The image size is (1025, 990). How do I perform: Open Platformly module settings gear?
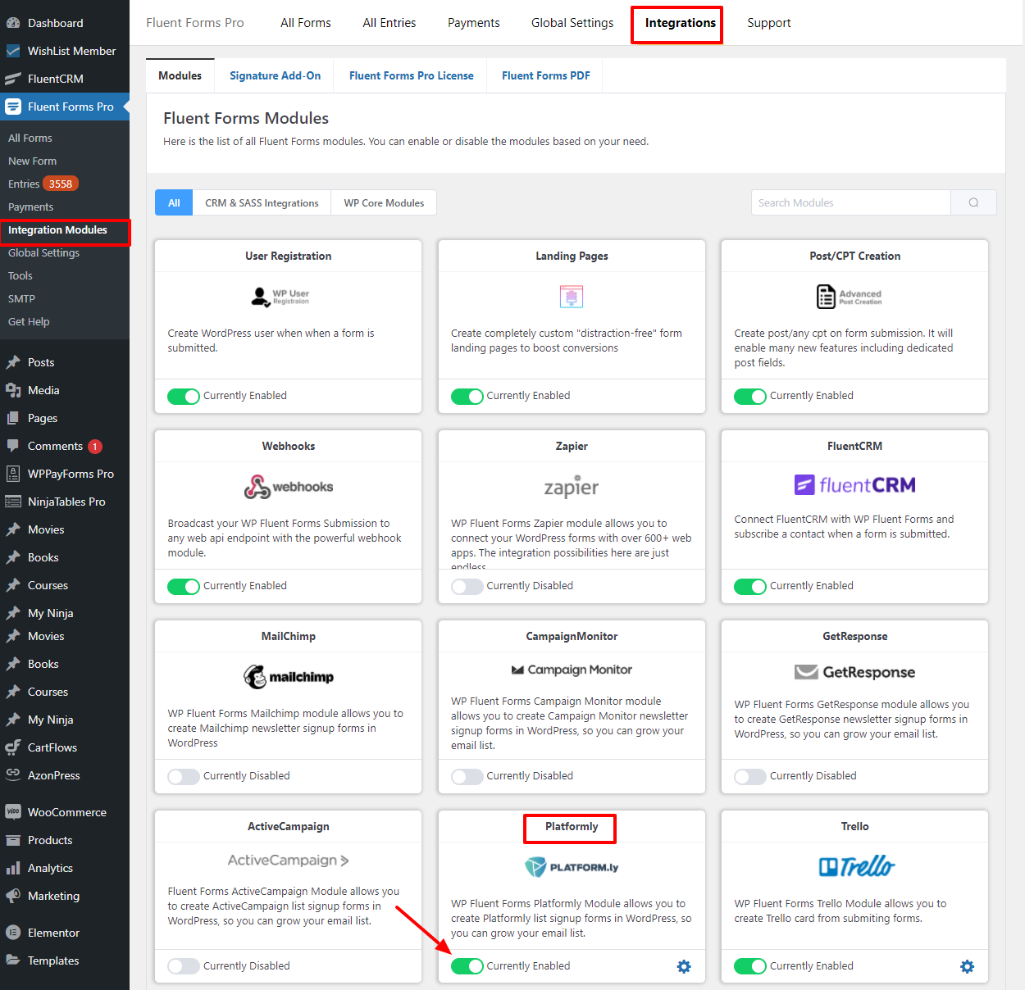pyautogui.click(x=684, y=967)
